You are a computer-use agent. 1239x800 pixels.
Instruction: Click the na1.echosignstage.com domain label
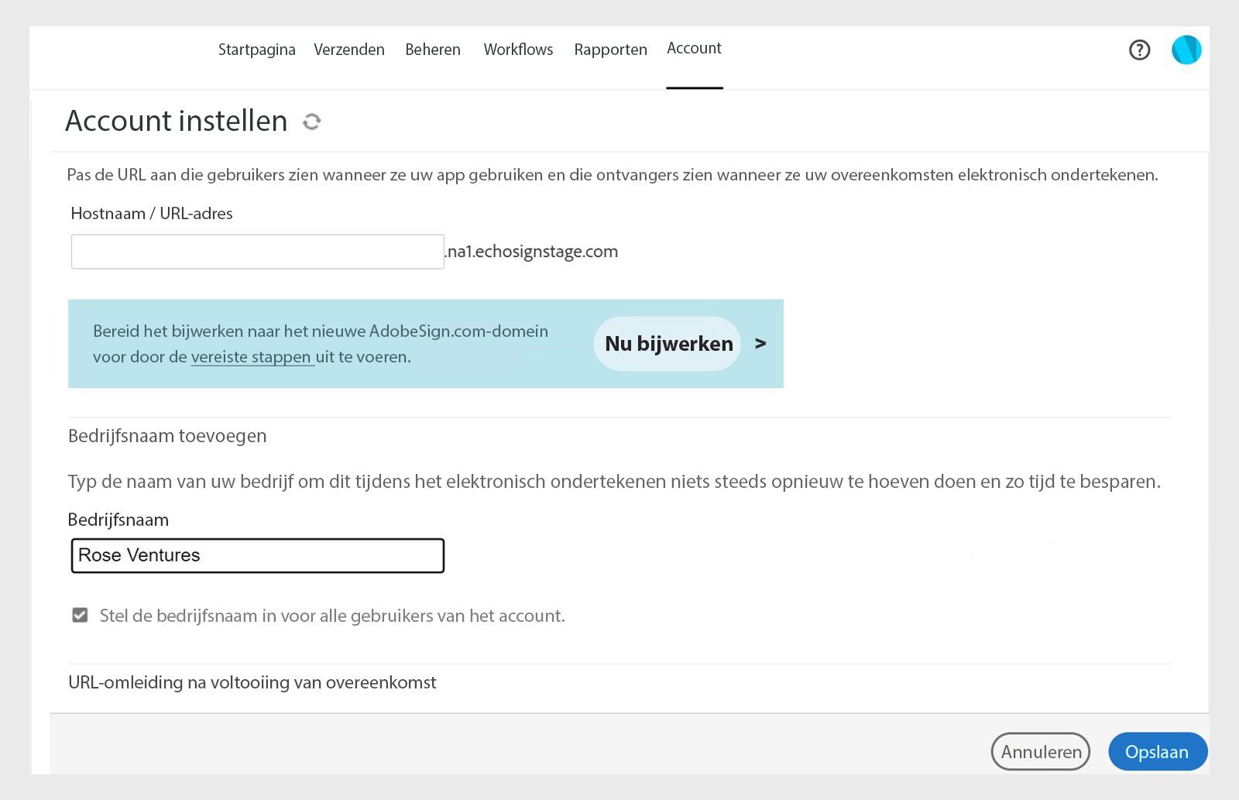(532, 251)
